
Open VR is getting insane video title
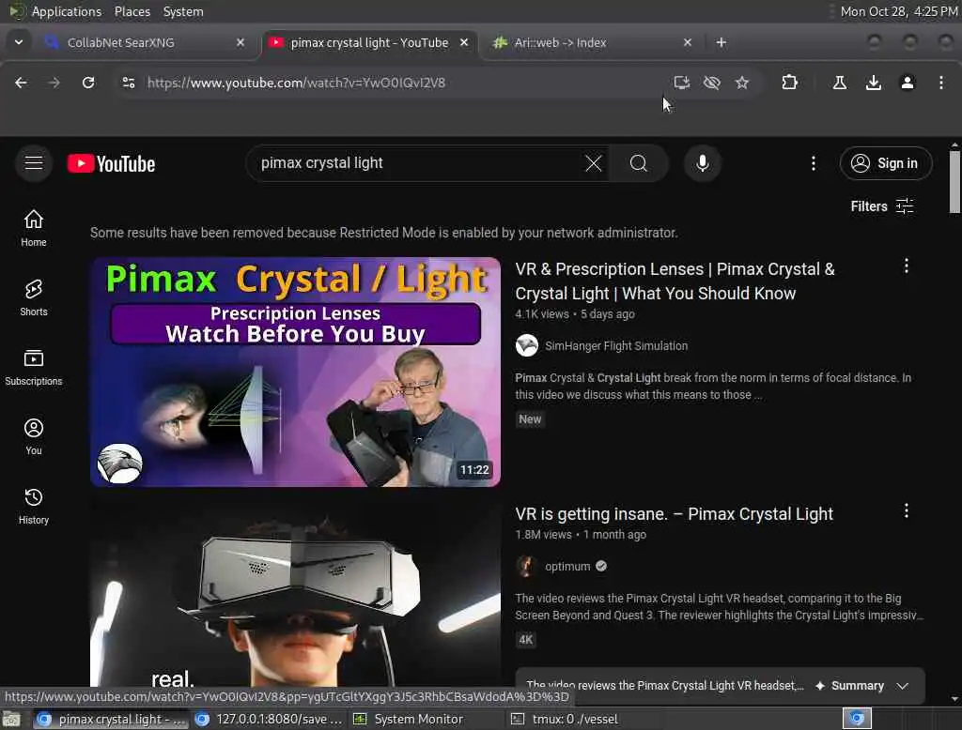(674, 513)
